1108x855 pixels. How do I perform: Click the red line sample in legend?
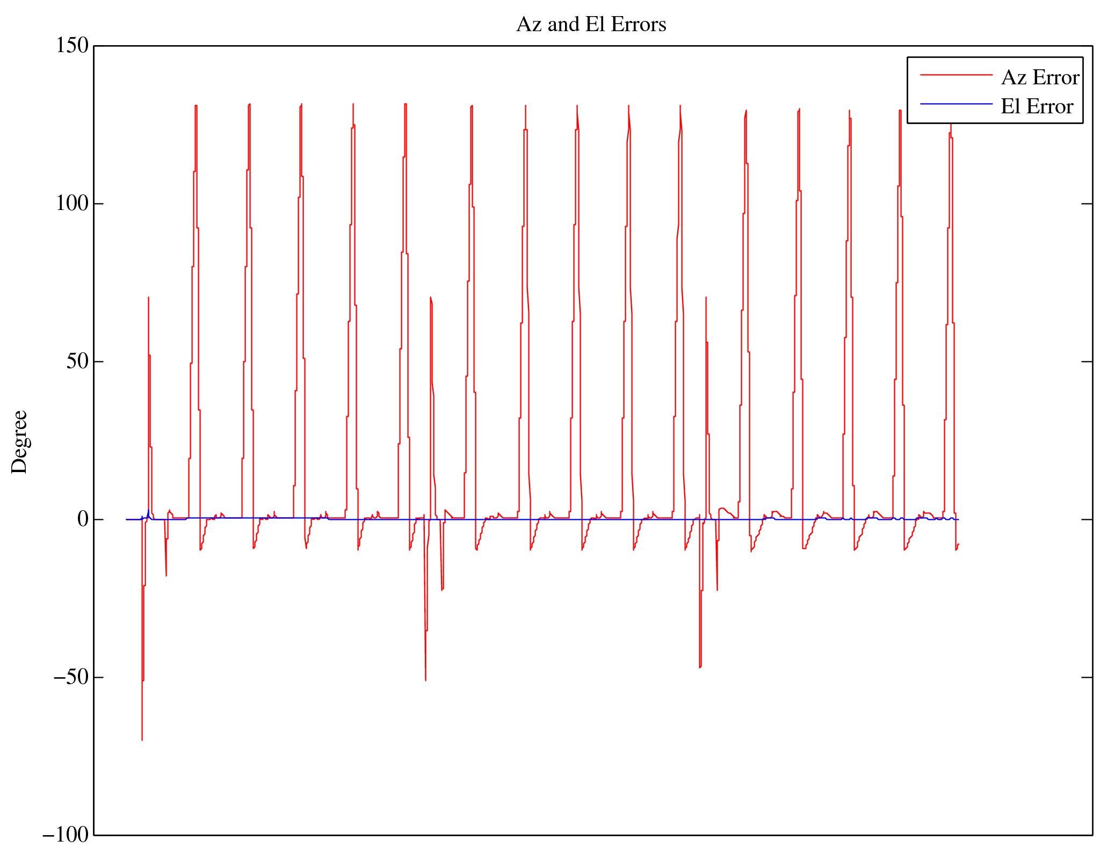point(956,75)
